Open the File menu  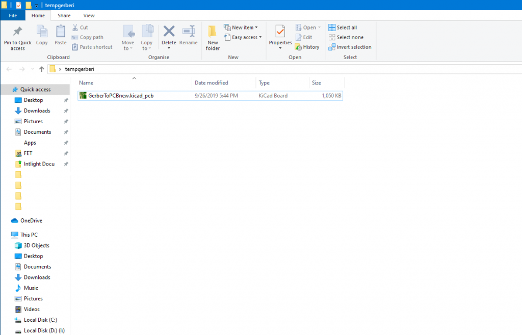[13, 16]
